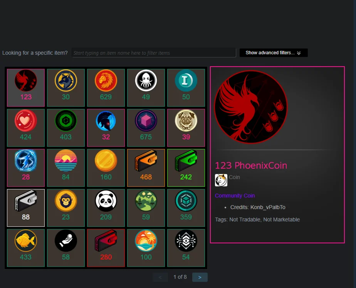Select the red wallet labeled 280

tap(106, 248)
